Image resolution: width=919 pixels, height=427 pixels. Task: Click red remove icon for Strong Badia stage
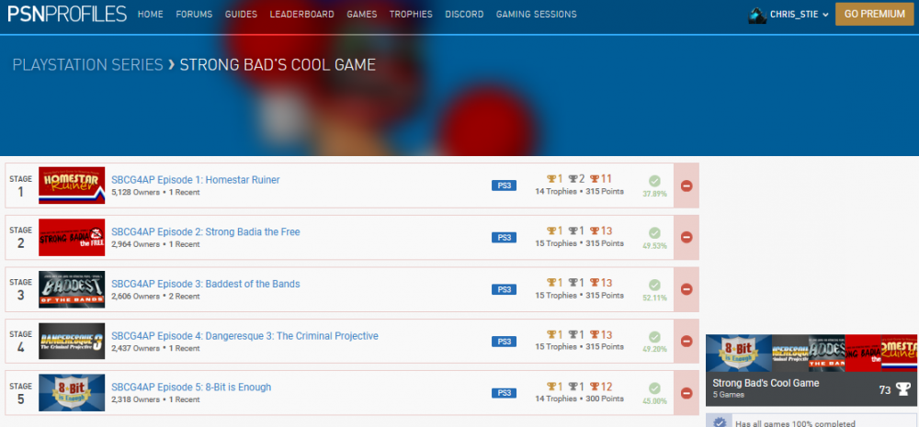686,238
